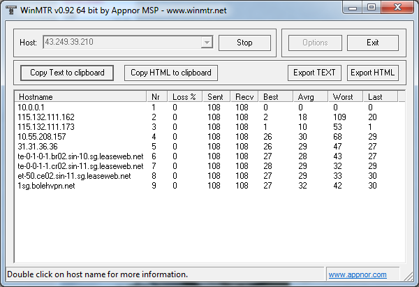Click Export TEXT button
The height and width of the screenshot is (287, 419).
[314, 73]
